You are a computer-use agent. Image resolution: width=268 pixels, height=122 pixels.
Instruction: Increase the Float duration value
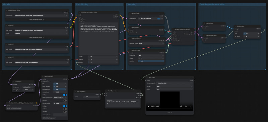98,97
